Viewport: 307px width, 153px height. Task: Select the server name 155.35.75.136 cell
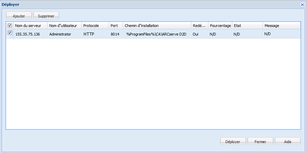click(28, 34)
